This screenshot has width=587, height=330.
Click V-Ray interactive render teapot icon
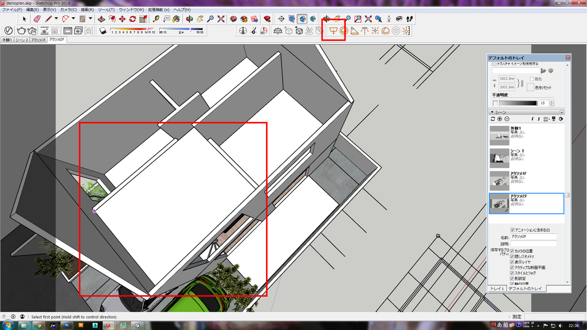(x=32, y=31)
